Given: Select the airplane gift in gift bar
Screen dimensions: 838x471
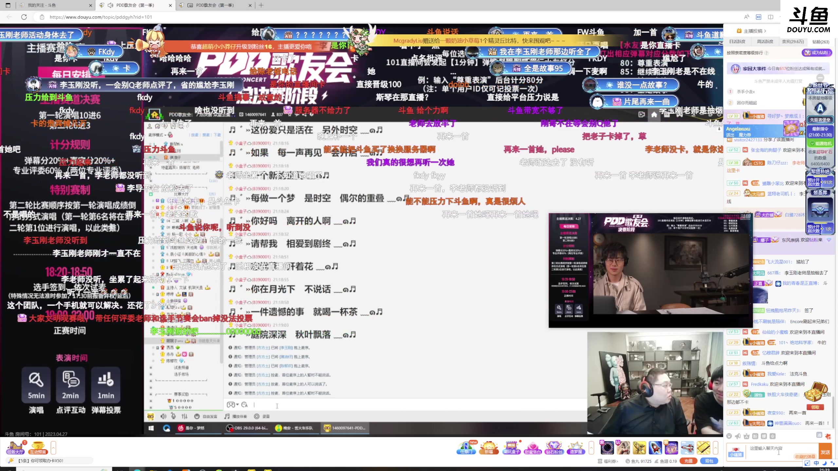Looking at the screenshot, I should coord(687,447).
